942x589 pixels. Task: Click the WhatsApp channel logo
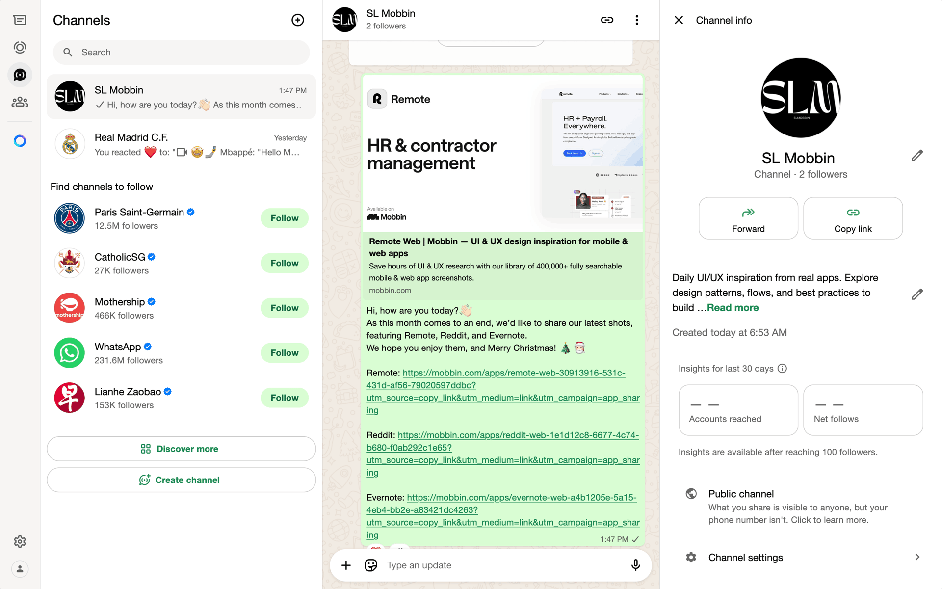coord(69,353)
